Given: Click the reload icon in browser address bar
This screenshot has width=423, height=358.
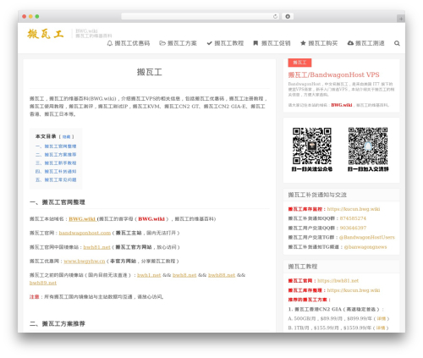Looking at the screenshot, I should point(275,16).
